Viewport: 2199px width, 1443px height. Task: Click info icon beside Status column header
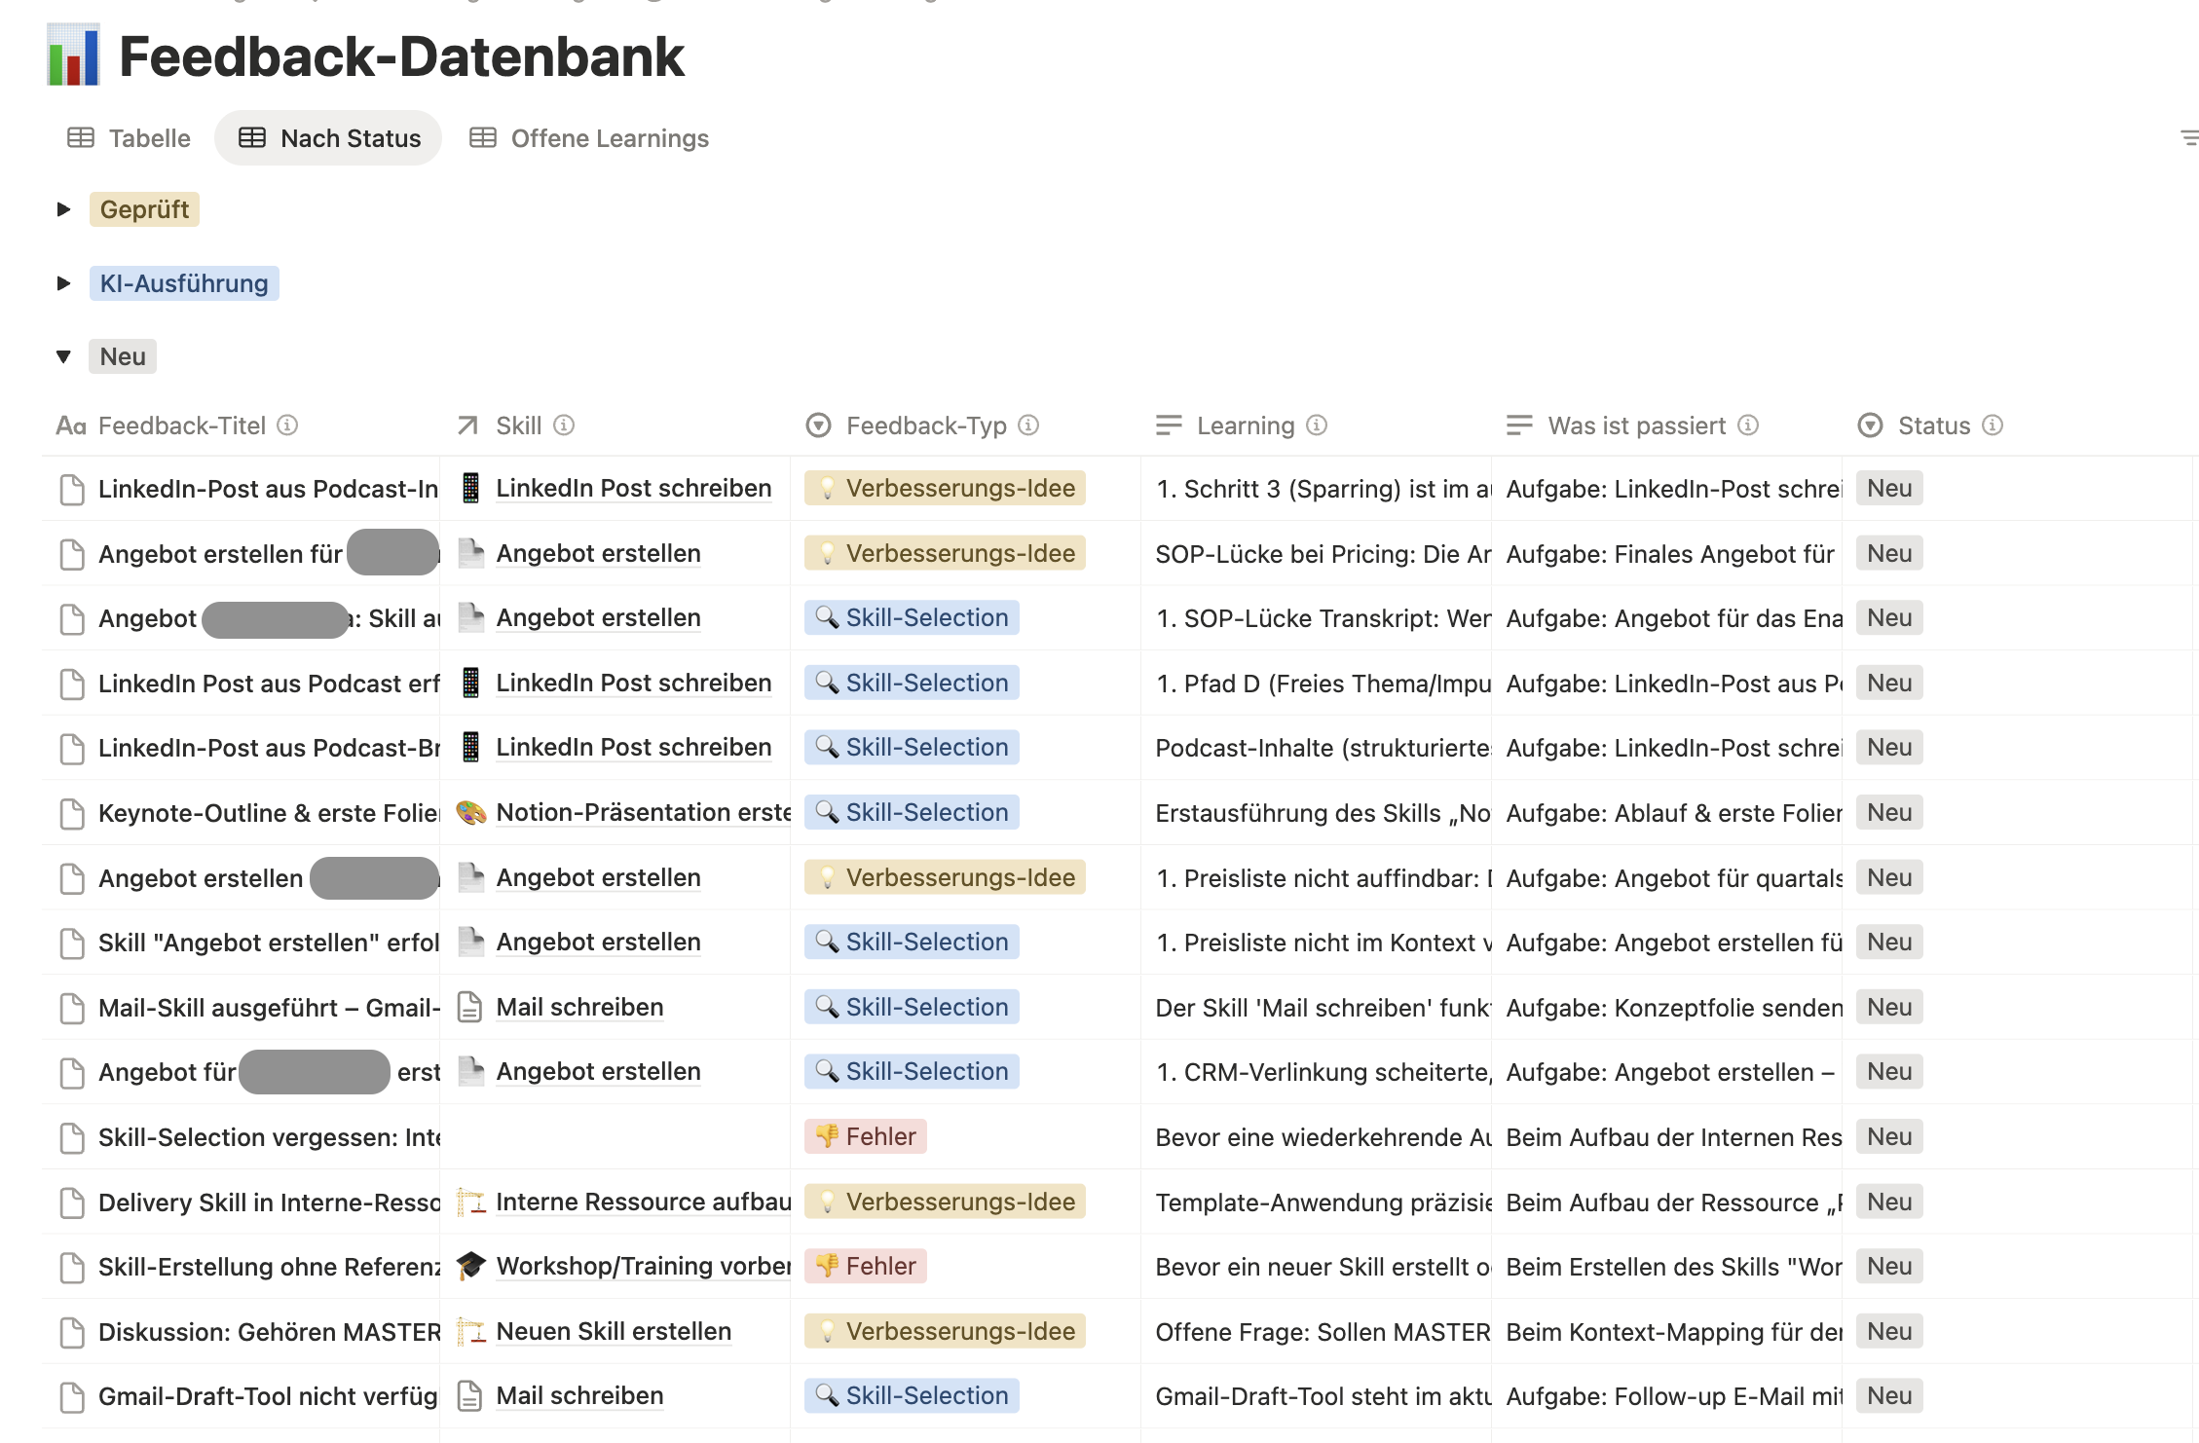point(1993,425)
